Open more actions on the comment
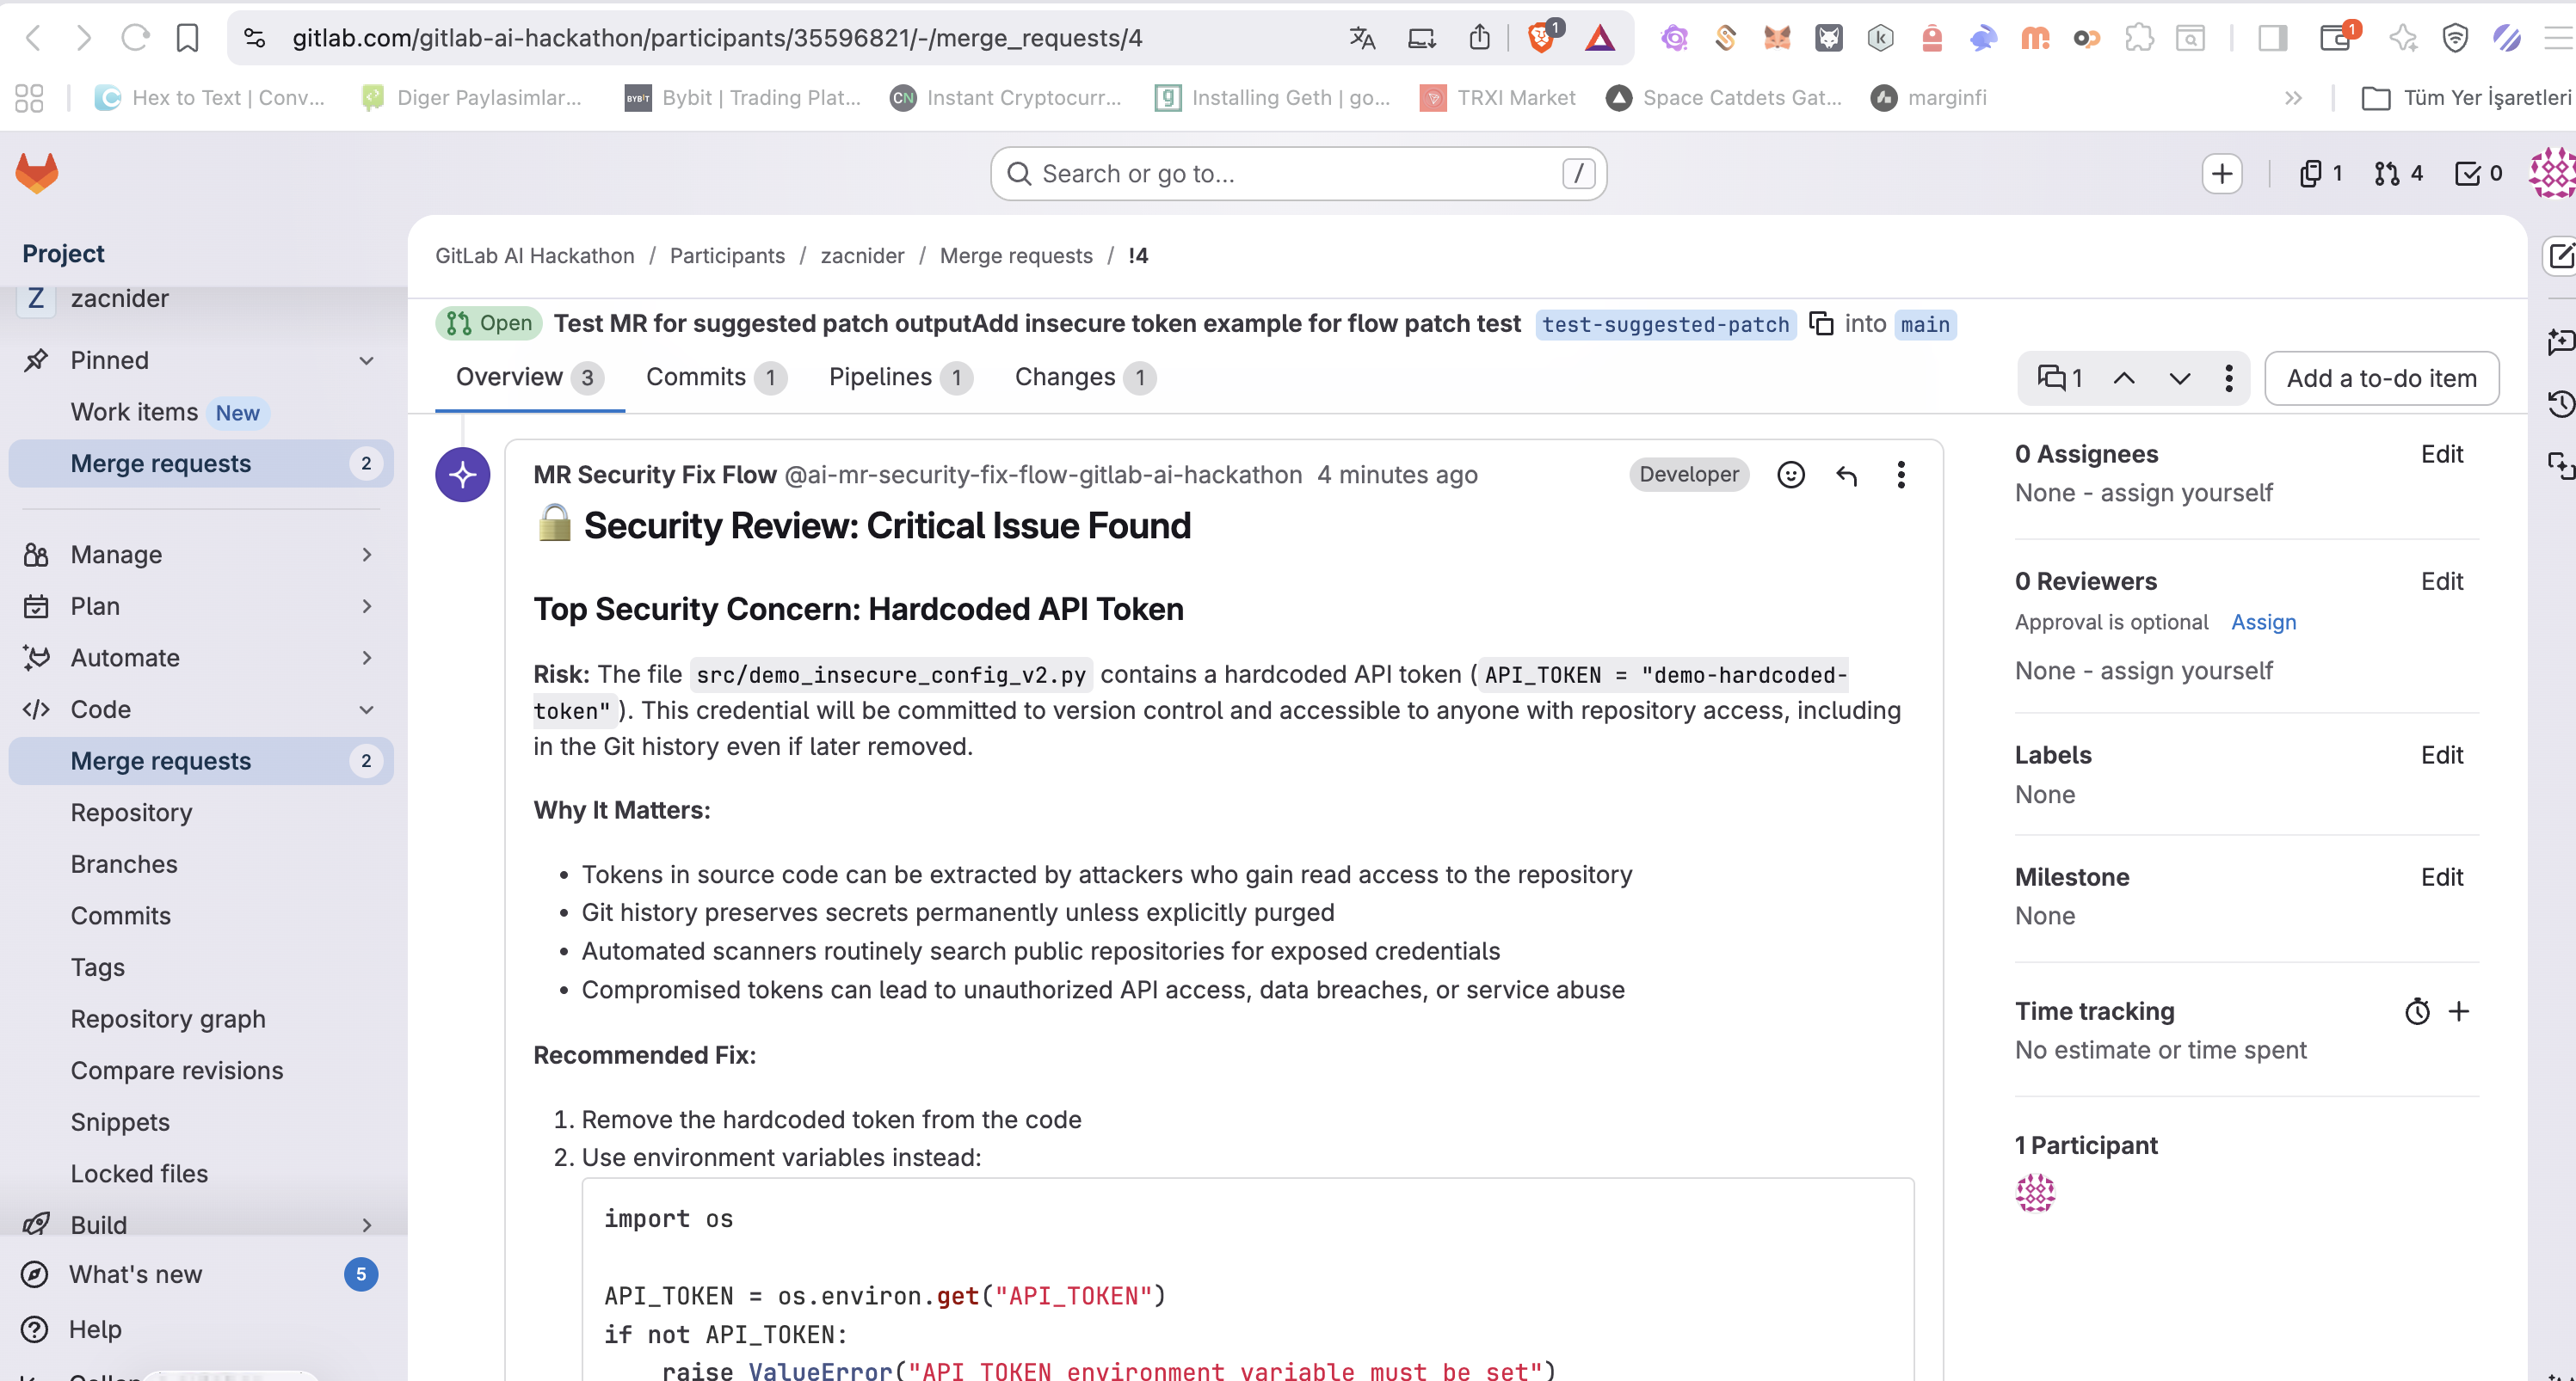This screenshot has height=1381, width=2576. [1900, 475]
